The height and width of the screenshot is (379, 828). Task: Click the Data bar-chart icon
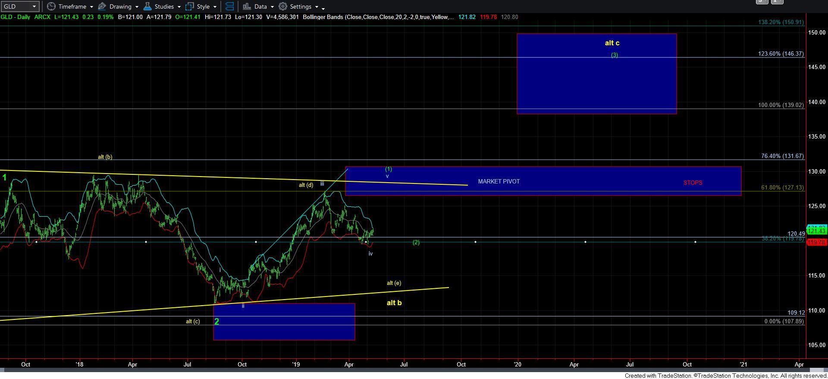tap(247, 6)
